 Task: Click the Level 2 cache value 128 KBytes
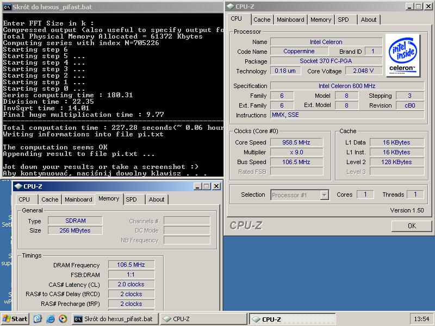pos(397,162)
